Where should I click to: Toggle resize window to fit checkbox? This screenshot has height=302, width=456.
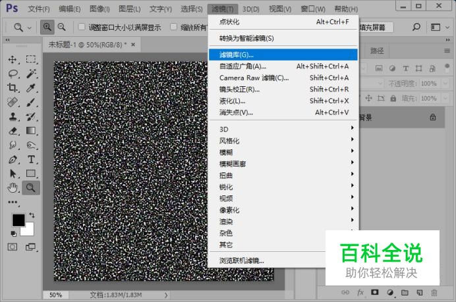point(82,27)
